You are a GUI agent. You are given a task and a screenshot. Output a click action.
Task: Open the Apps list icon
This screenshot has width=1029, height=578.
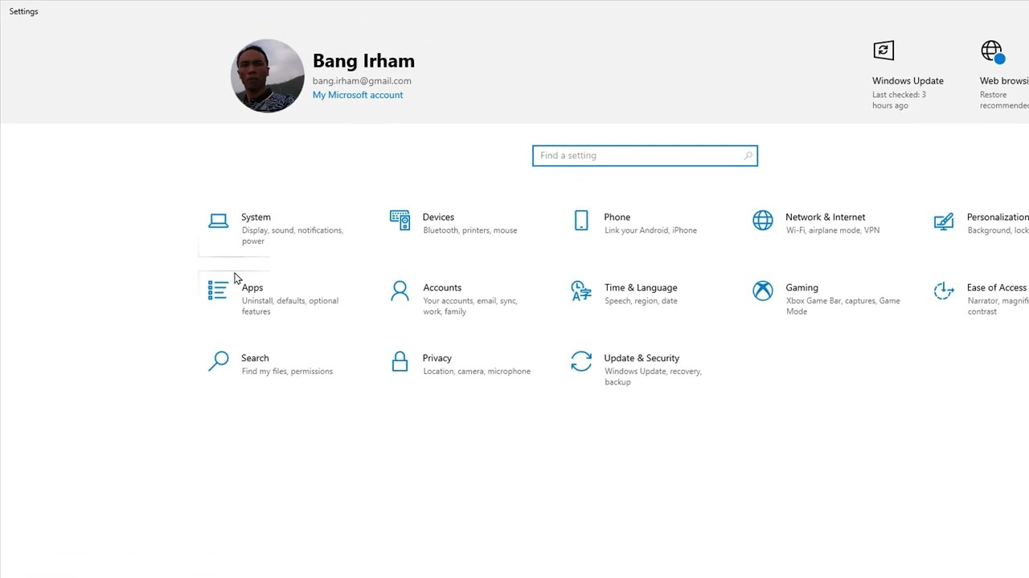pyautogui.click(x=217, y=290)
